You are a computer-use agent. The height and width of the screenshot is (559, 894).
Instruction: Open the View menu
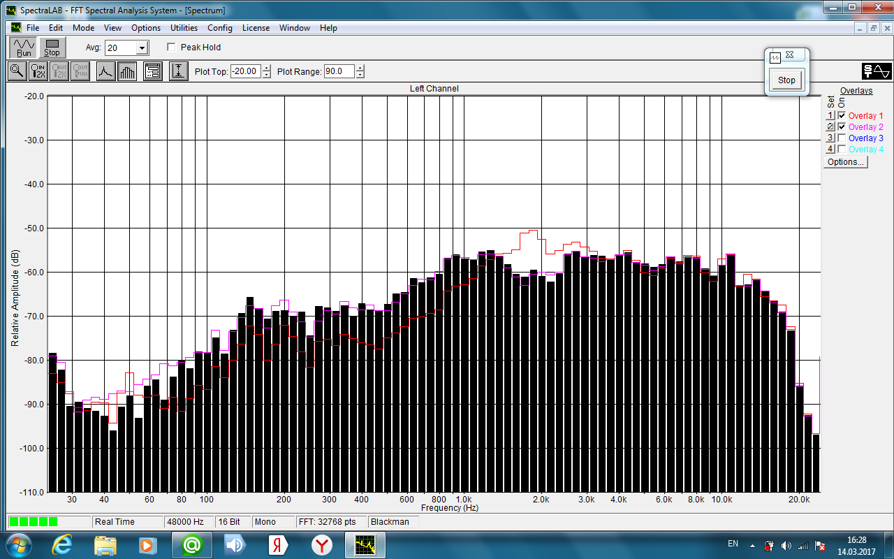[x=112, y=28]
